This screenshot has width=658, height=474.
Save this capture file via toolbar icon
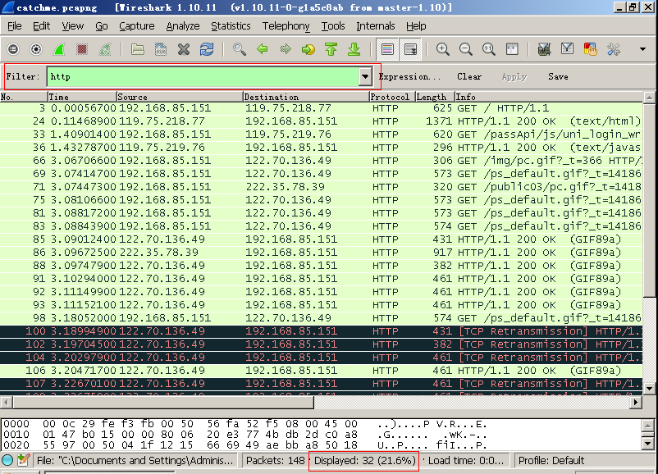(161, 49)
